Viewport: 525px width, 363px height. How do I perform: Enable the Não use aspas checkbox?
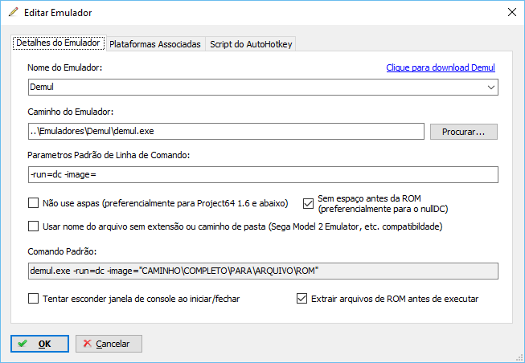click(x=34, y=203)
